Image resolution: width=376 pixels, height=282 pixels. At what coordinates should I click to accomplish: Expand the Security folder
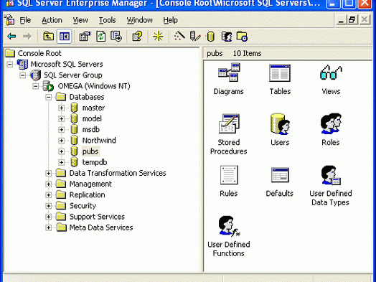[x=49, y=206]
